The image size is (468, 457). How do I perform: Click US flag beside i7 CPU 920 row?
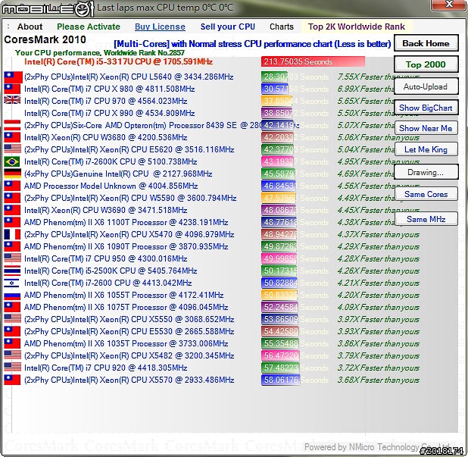[x=13, y=368]
